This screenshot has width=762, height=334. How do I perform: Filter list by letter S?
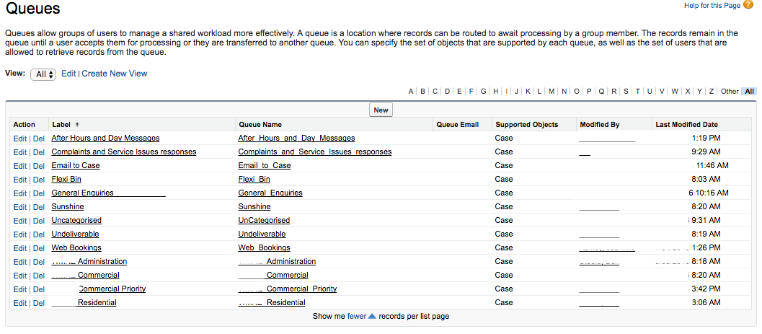click(626, 92)
